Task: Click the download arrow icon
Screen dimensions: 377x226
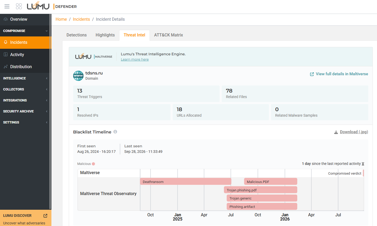Action: 336,132
